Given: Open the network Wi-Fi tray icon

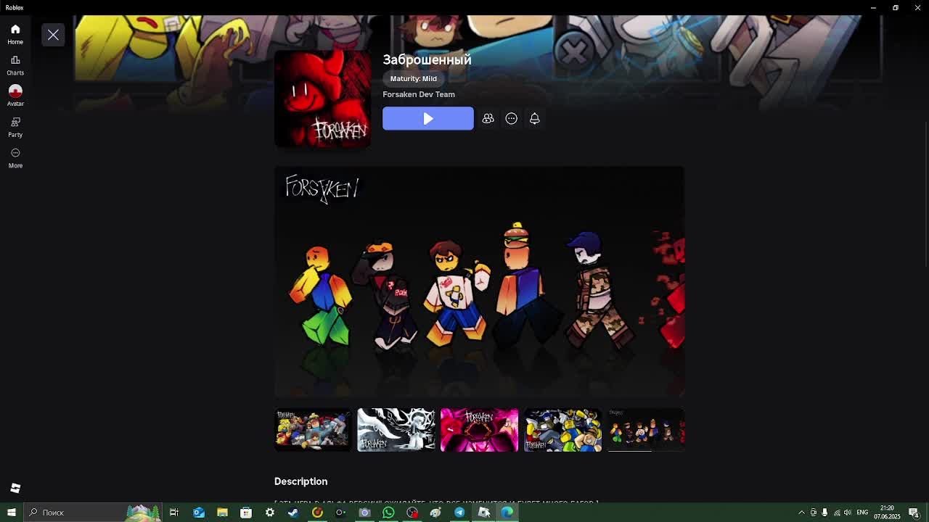Looking at the screenshot, I should click(837, 513).
